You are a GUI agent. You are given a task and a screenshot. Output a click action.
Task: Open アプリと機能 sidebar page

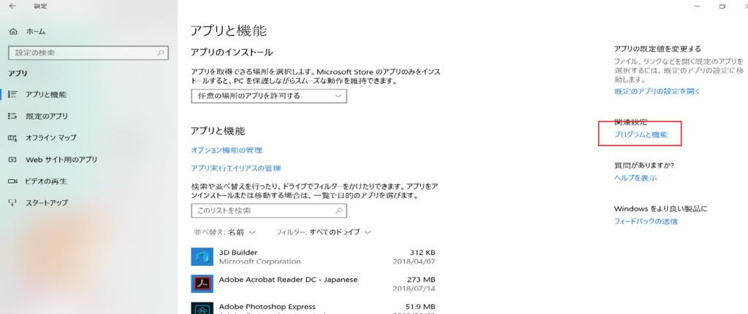pyautogui.click(x=46, y=95)
